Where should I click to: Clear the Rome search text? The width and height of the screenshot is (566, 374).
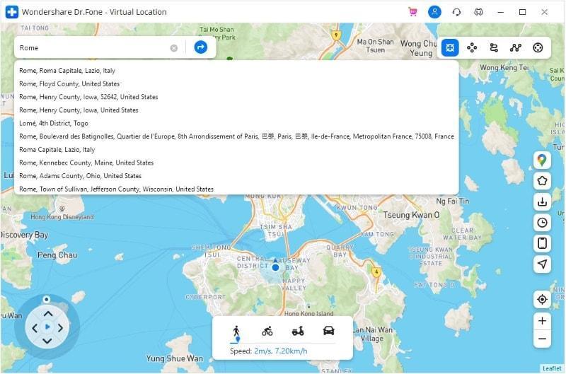point(174,48)
